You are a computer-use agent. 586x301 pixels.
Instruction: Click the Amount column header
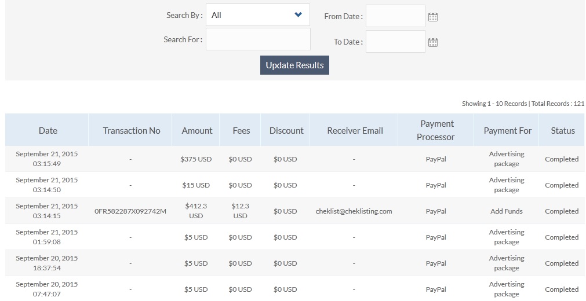click(x=197, y=130)
